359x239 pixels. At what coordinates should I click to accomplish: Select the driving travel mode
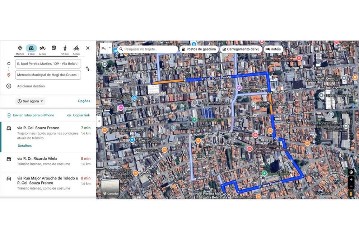(31, 48)
